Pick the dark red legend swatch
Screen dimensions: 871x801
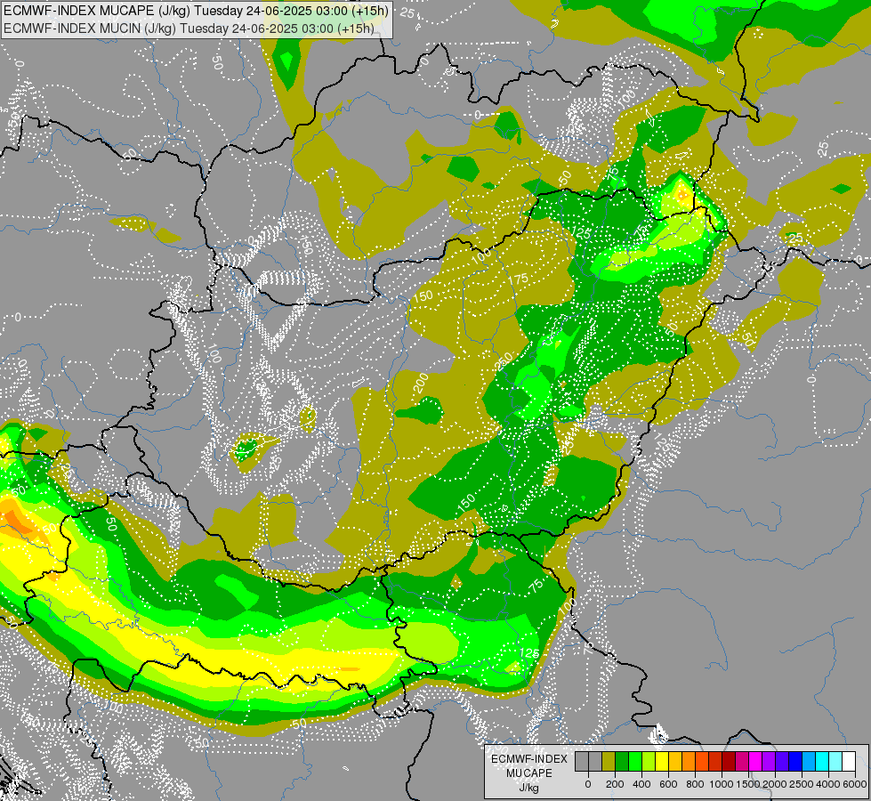[729, 761]
